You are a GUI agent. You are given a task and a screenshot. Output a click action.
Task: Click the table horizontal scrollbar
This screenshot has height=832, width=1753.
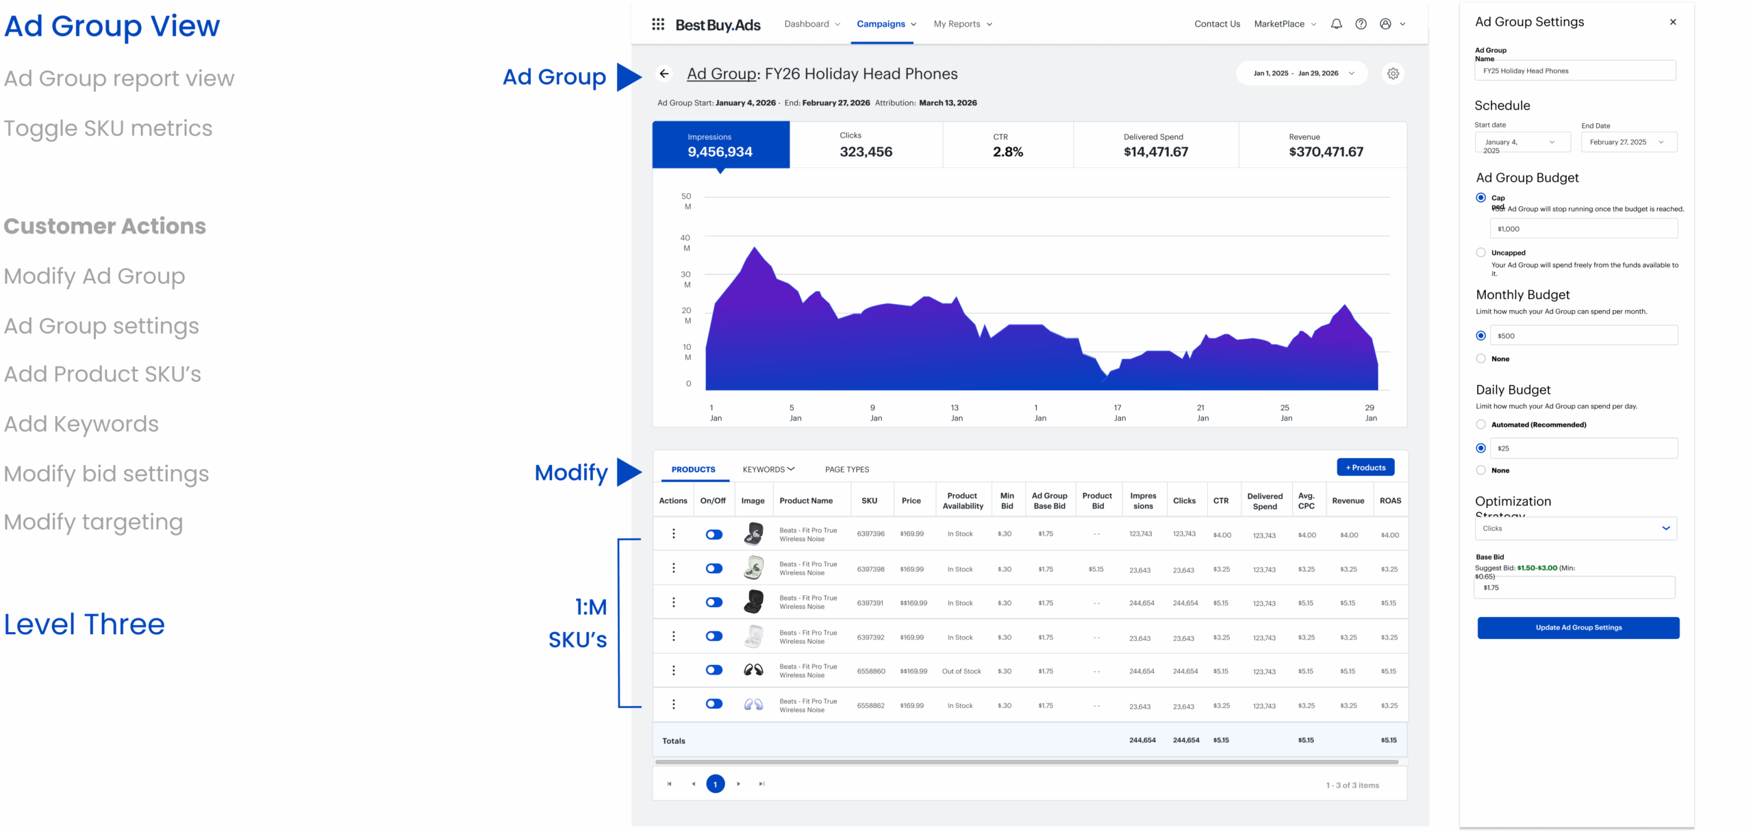tap(1026, 762)
